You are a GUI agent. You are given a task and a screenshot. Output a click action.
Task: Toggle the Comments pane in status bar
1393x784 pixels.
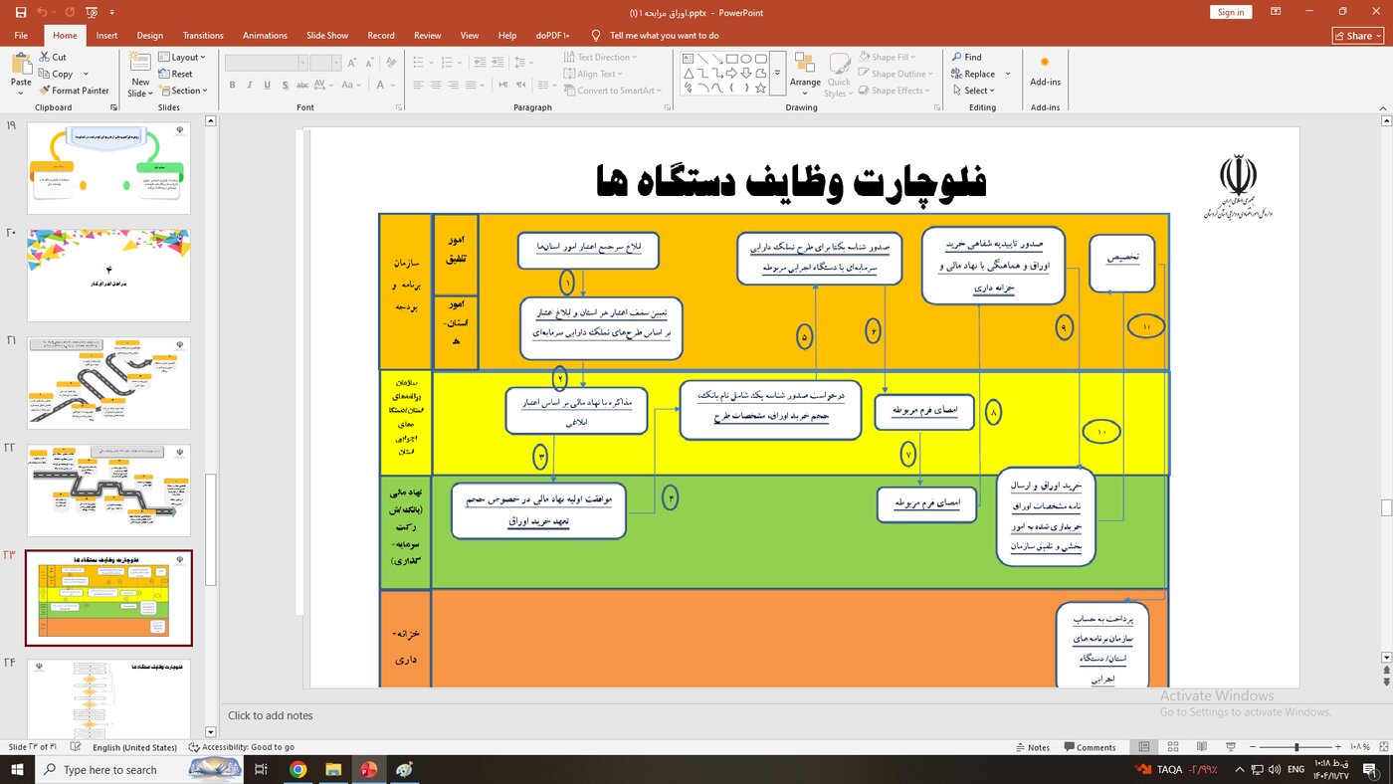[x=1090, y=747]
